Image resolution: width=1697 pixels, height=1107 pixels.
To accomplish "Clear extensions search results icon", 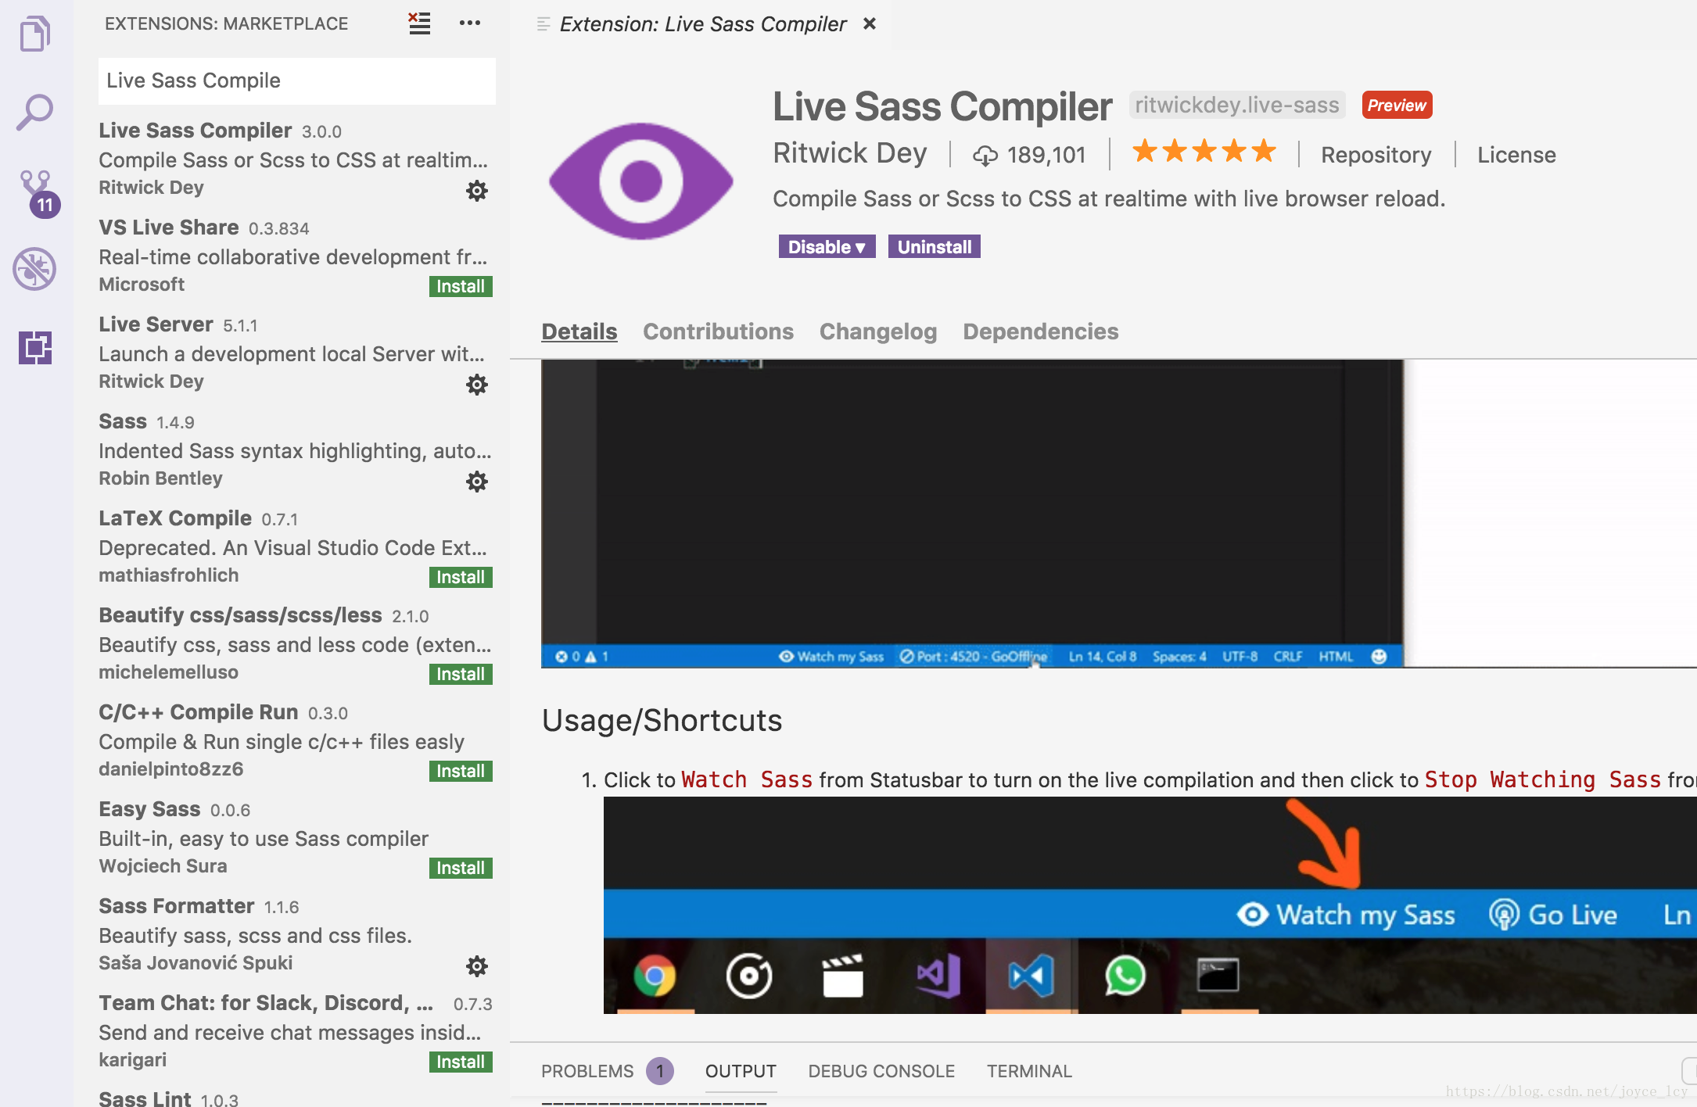I will [x=419, y=23].
